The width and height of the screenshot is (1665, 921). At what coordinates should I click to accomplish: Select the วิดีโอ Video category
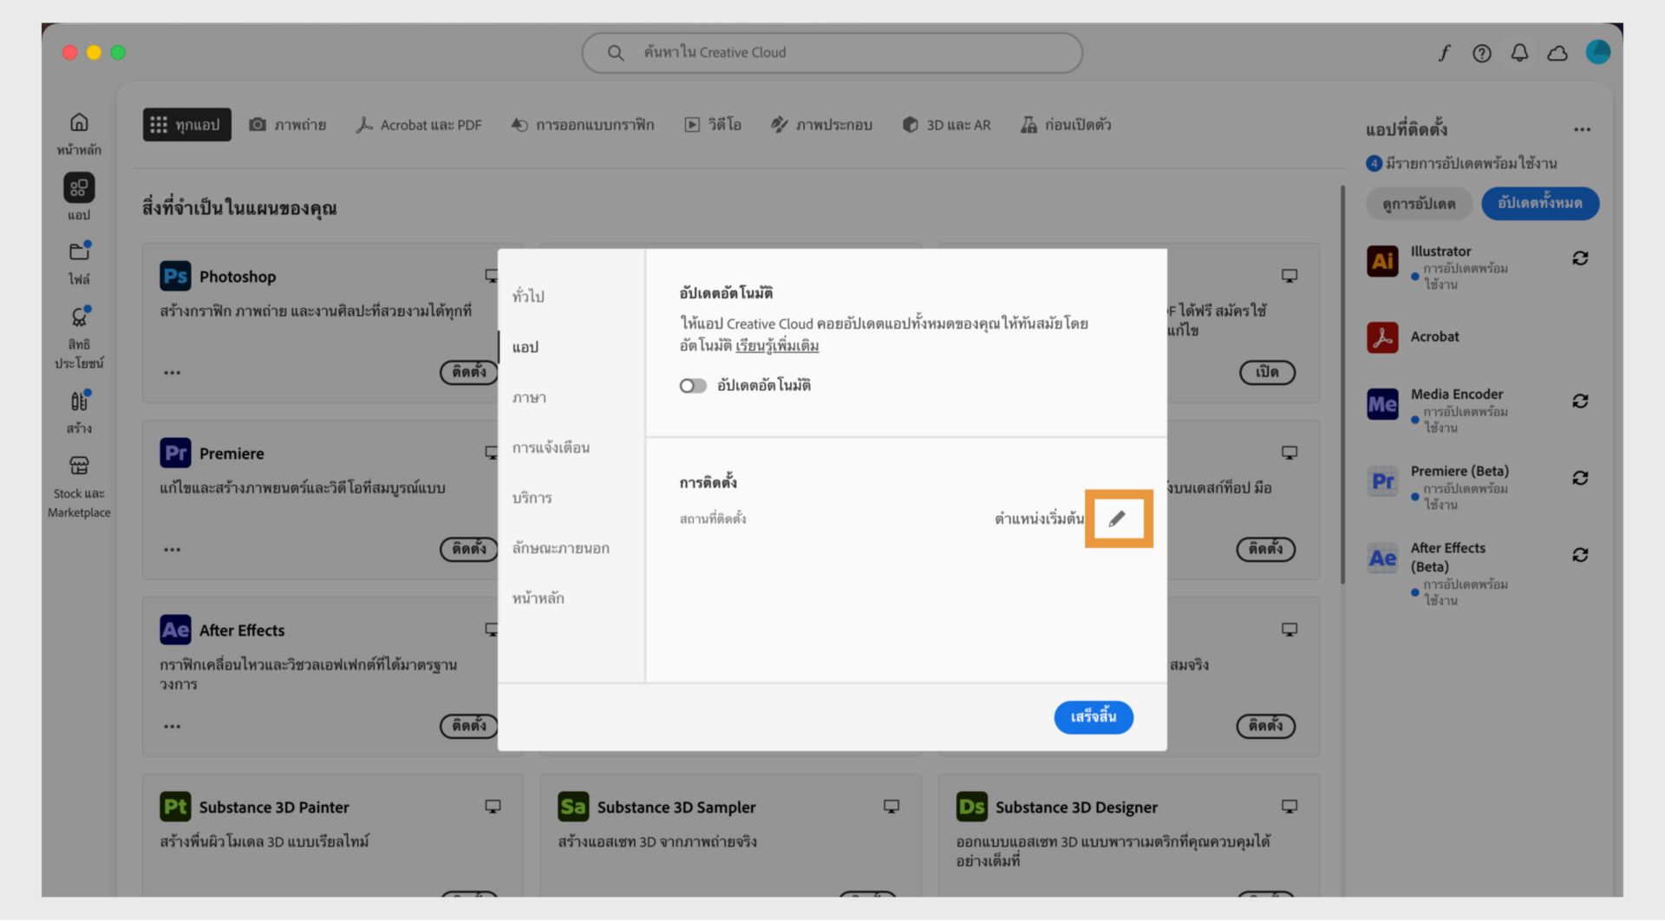(713, 125)
